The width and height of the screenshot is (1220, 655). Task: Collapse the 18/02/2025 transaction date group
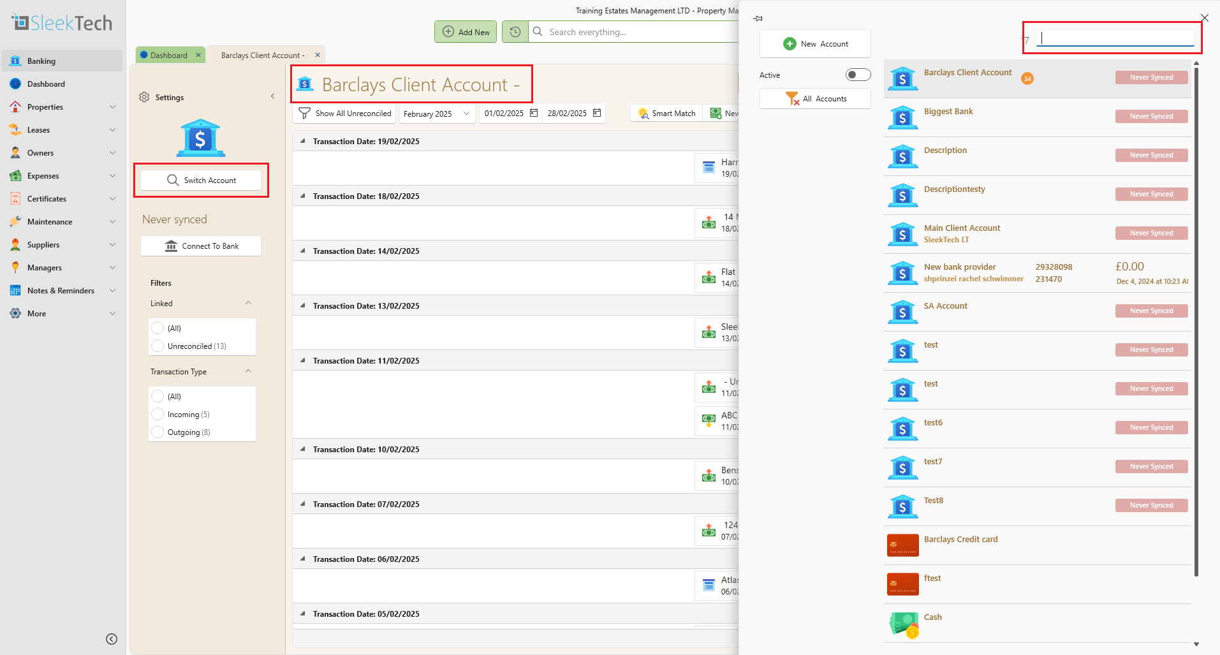click(x=303, y=196)
